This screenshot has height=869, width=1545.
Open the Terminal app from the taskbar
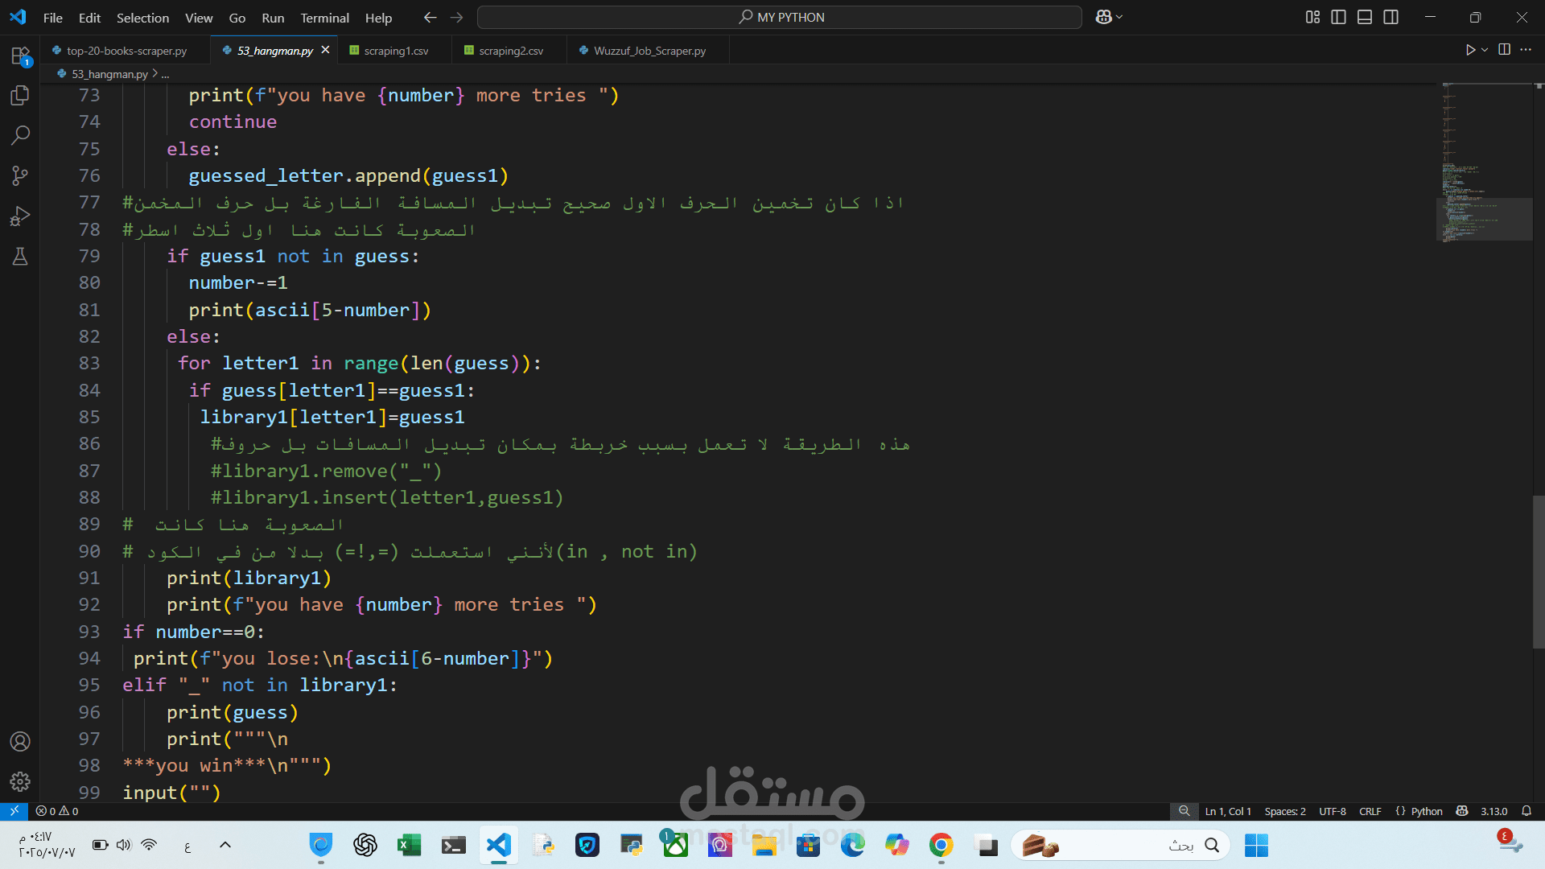point(454,845)
